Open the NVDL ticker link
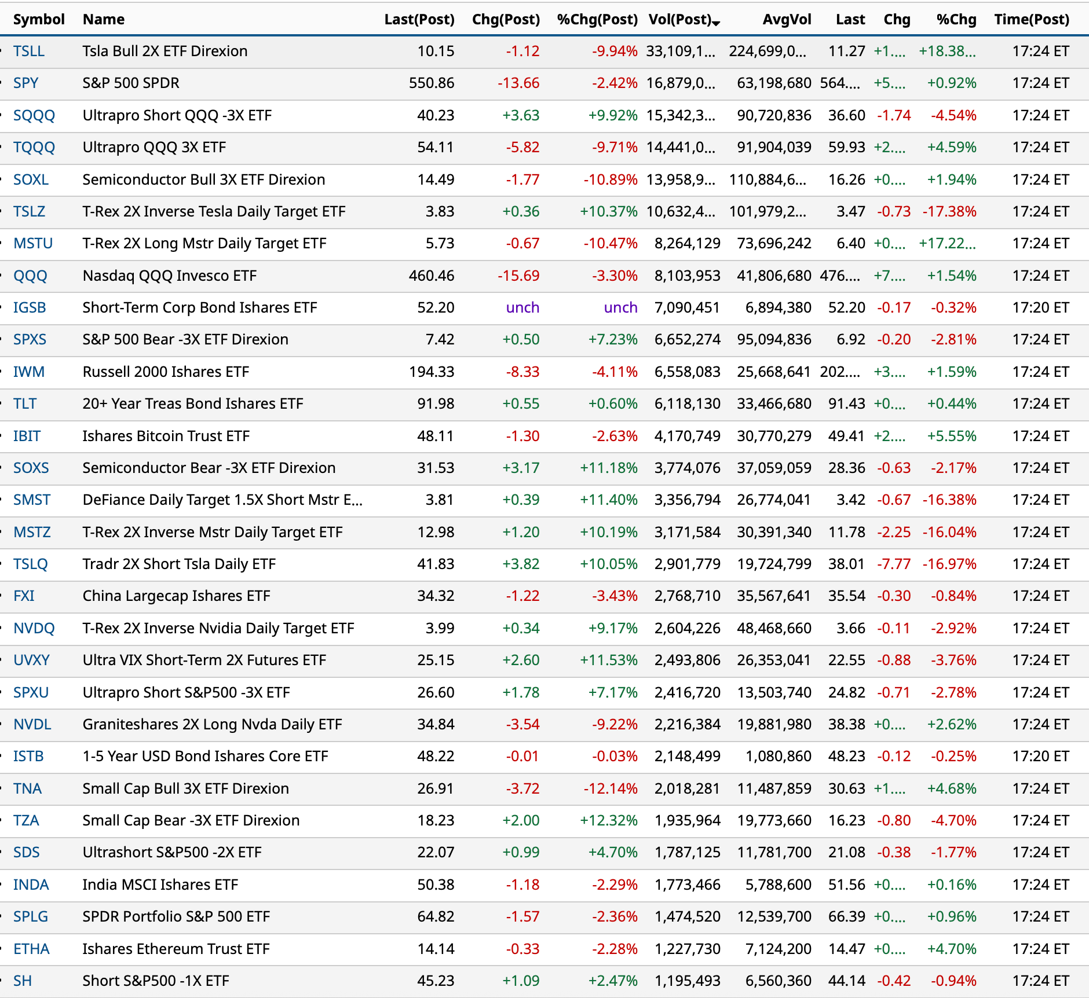This screenshot has width=1089, height=998. (32, 725)
